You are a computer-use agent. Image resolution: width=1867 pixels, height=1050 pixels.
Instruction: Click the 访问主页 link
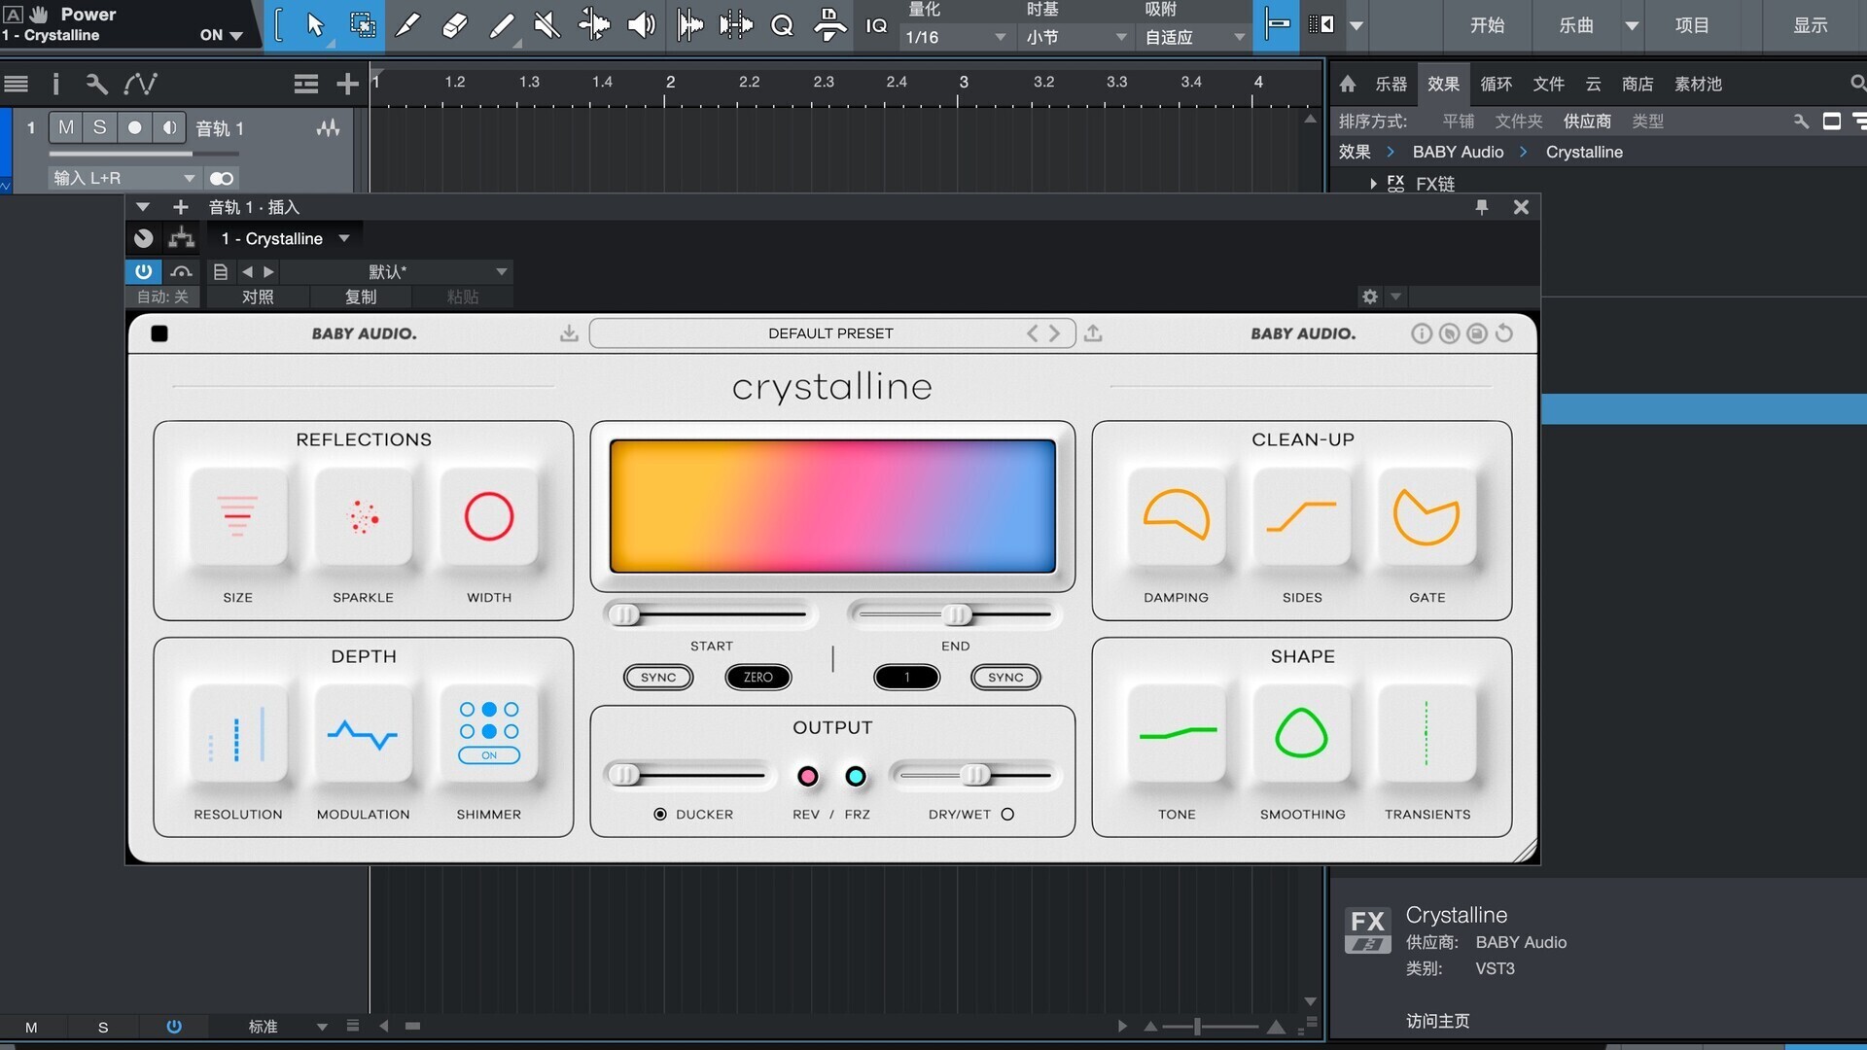(x=1437, y=1021)
